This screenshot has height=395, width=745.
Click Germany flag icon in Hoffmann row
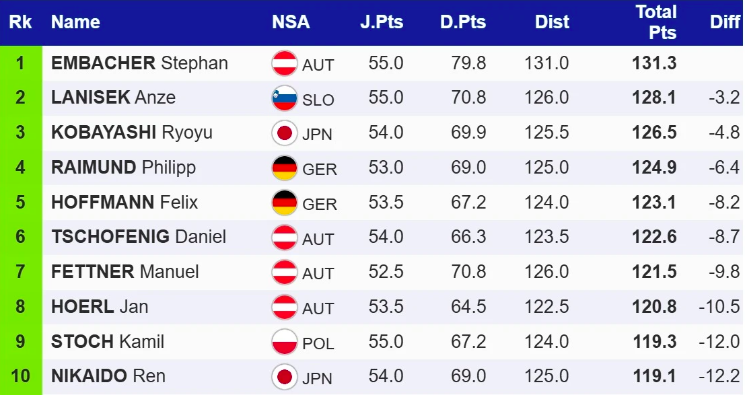pos(284,203)
